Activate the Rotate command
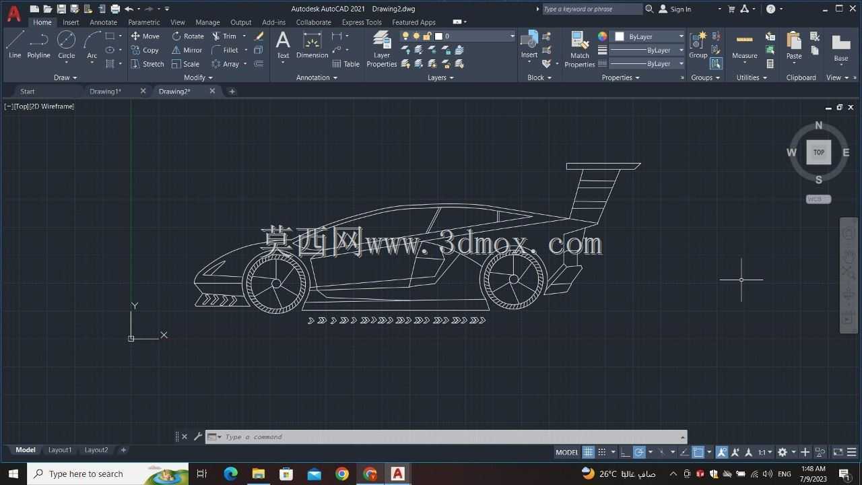Viewport: 862px width, 485px height. (x=188, y=36)
